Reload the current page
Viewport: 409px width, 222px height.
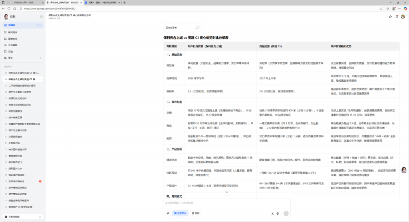tap(9, 9)
